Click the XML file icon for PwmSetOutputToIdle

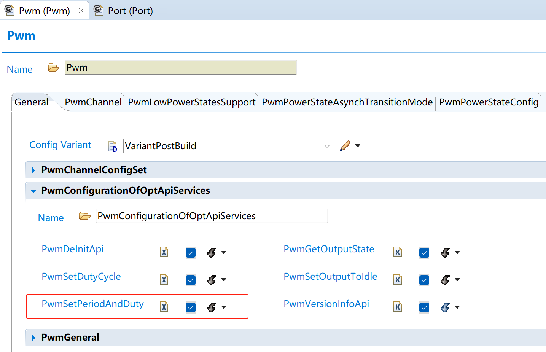(x=398, y=279)
